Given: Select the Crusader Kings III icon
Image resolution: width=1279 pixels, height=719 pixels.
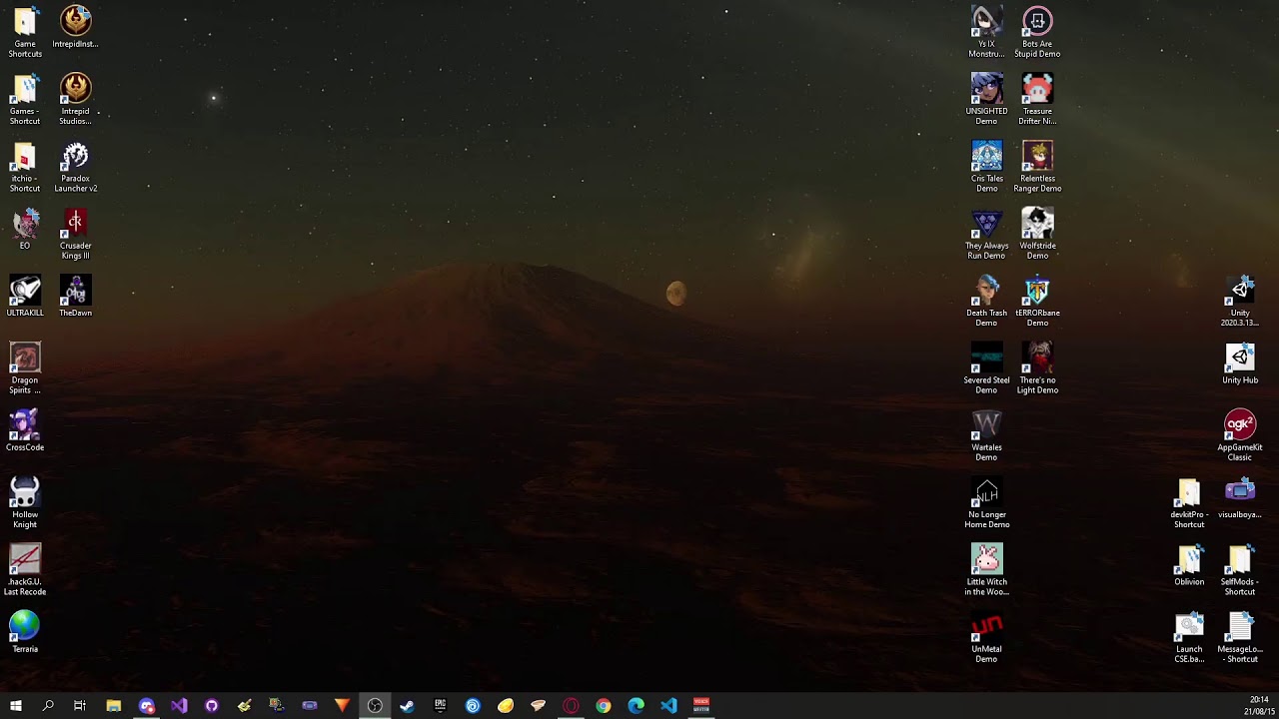Looking at the screenshot, I should pos(76,233).
